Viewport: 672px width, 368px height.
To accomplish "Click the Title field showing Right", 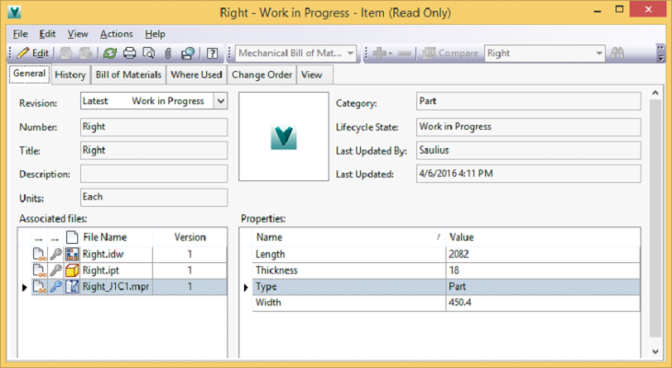I will [x=154, y=150].
